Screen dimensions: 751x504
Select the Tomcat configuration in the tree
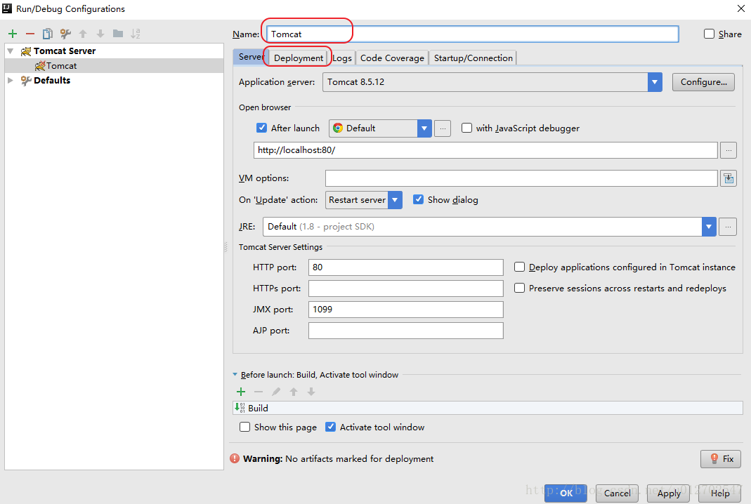(61, 66)
